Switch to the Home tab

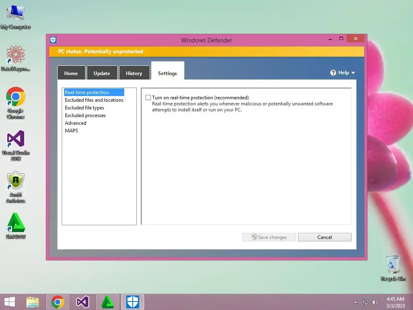click(71, 73)
